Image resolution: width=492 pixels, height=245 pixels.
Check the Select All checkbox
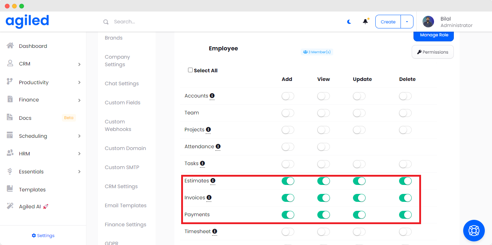click(190, 70)
